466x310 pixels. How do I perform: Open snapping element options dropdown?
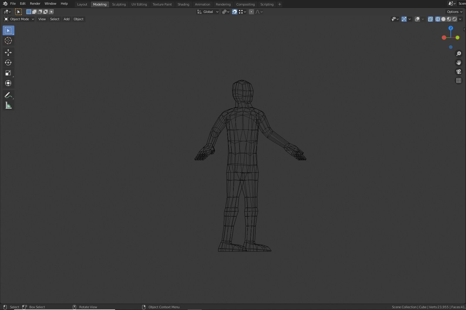click(243, 12)
